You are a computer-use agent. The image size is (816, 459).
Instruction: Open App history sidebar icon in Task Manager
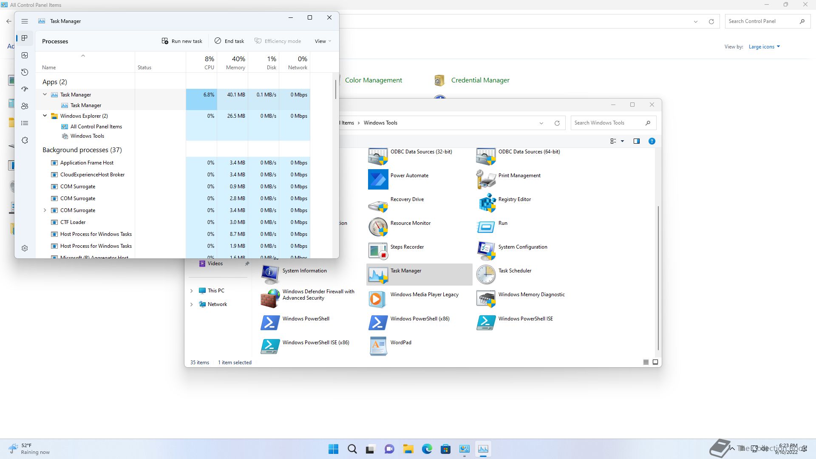(x=25, y=72)
